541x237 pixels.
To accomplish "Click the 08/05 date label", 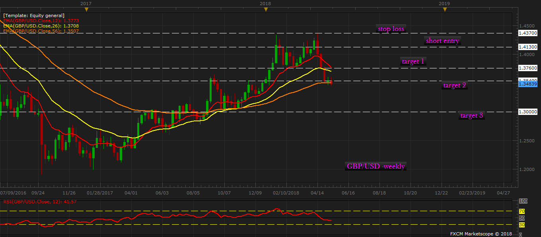I will (193, 192).
